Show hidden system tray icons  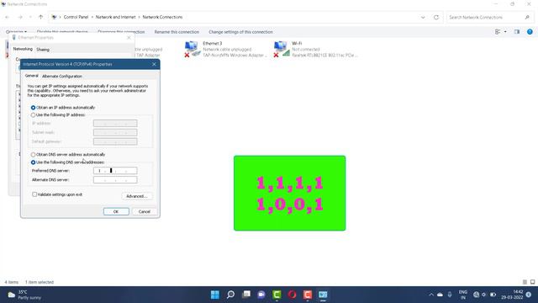(x=431, y=295)
